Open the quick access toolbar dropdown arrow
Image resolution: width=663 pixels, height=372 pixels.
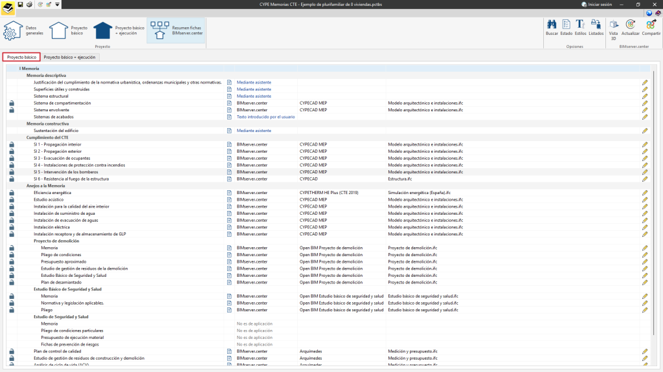(57, 5)
